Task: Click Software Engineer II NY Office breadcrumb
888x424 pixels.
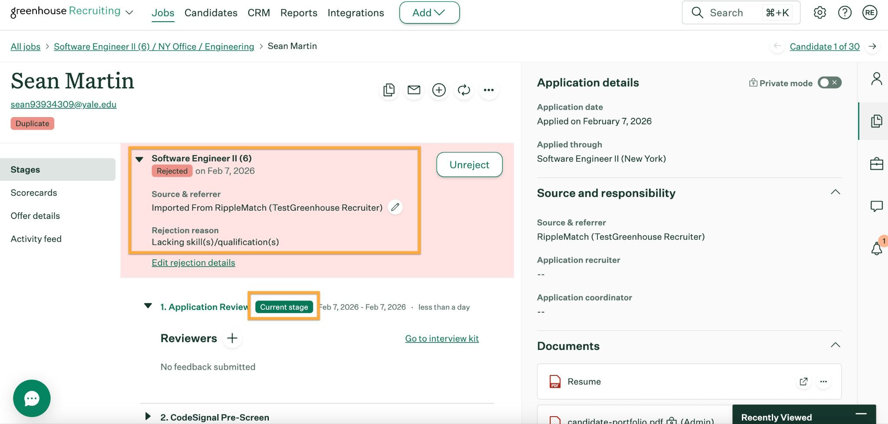Action: click(x=154, y=46)
